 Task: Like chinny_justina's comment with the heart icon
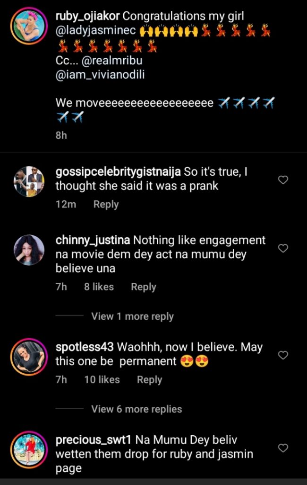tap(283, 248)
